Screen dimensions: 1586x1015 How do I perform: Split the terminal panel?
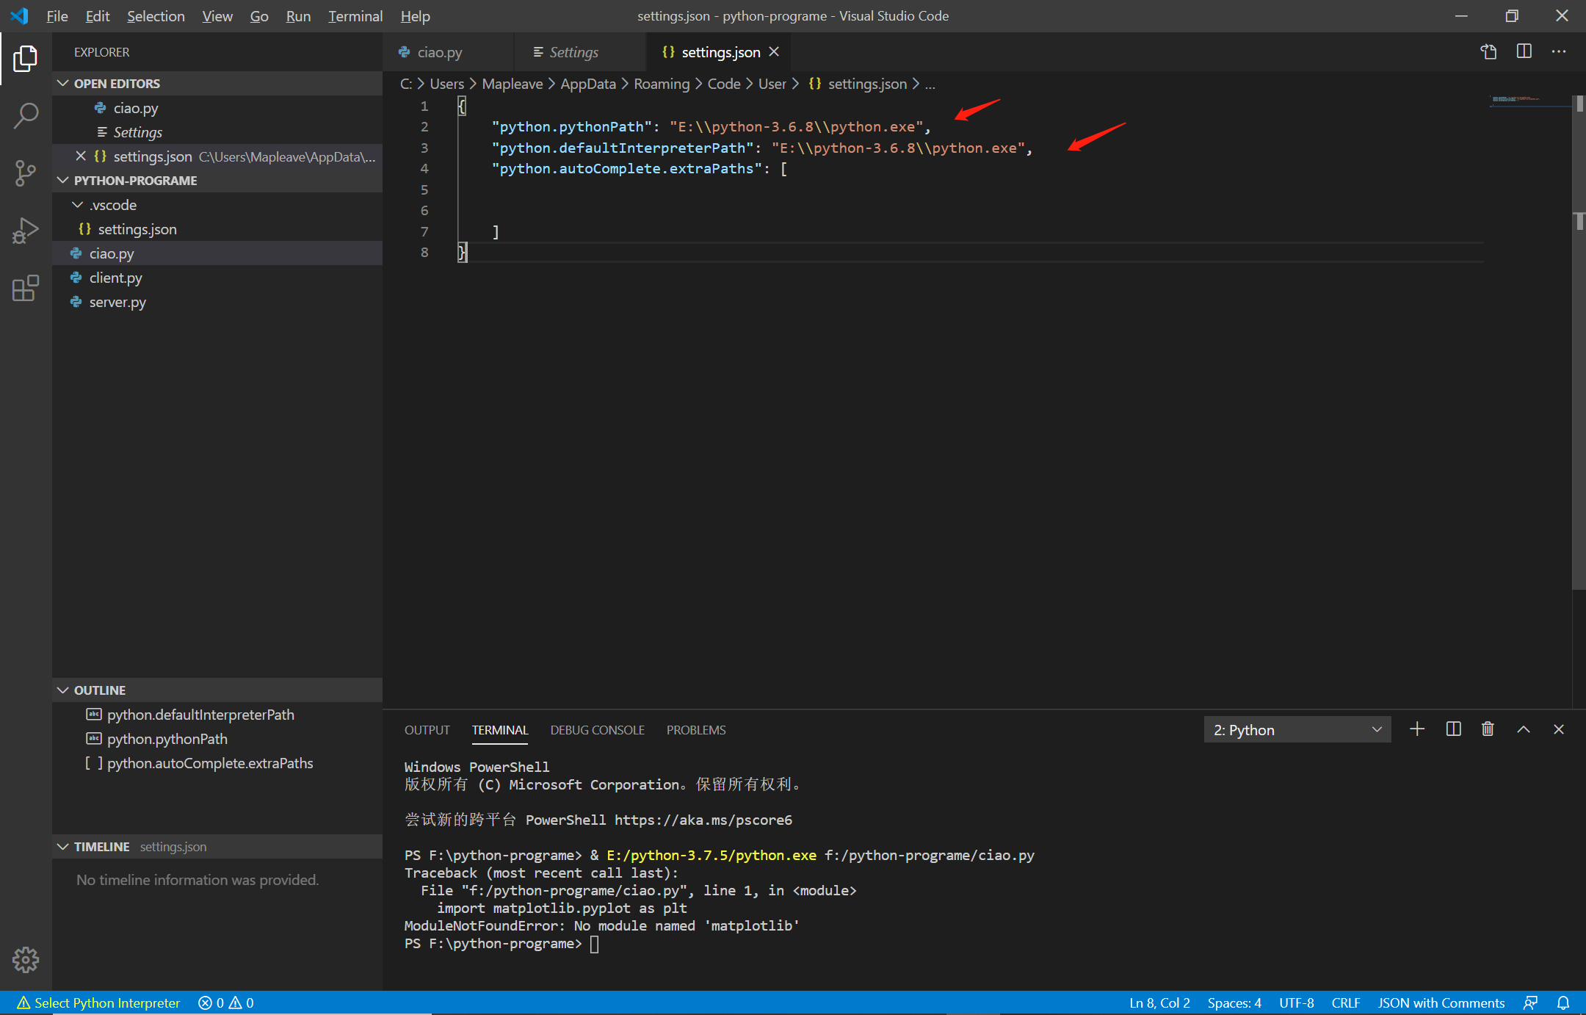pos(1452,729)
